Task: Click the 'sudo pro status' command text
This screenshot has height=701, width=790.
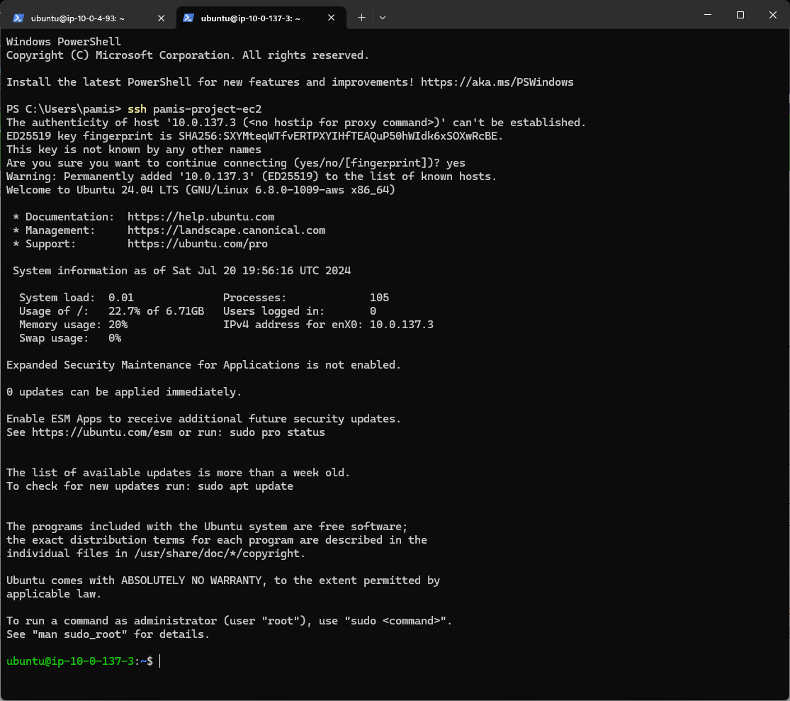Action: tap(277, 432)
